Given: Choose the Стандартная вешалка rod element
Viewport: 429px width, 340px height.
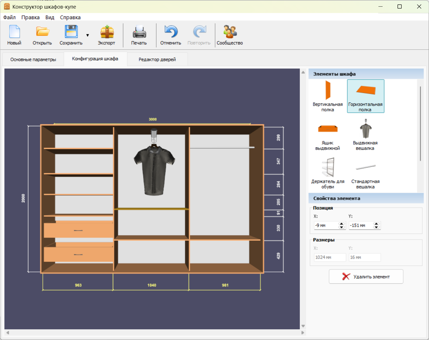Looking at the screenshot, I should 365,173.
